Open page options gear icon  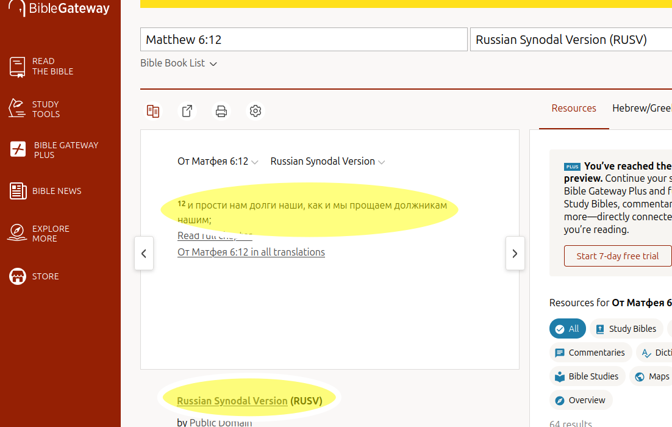tap(256, 111)
